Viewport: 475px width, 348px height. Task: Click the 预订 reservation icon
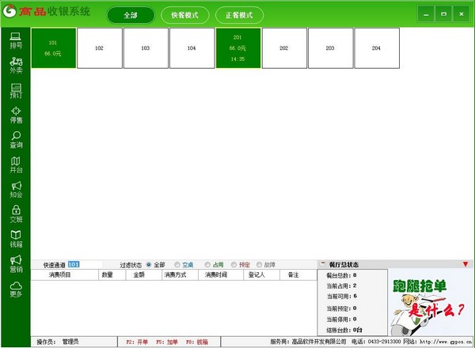[16, 89]
